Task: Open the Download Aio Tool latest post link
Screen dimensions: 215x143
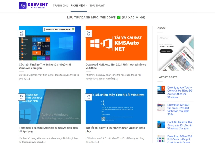Action: pyautogui.click(x=180, y=92)
